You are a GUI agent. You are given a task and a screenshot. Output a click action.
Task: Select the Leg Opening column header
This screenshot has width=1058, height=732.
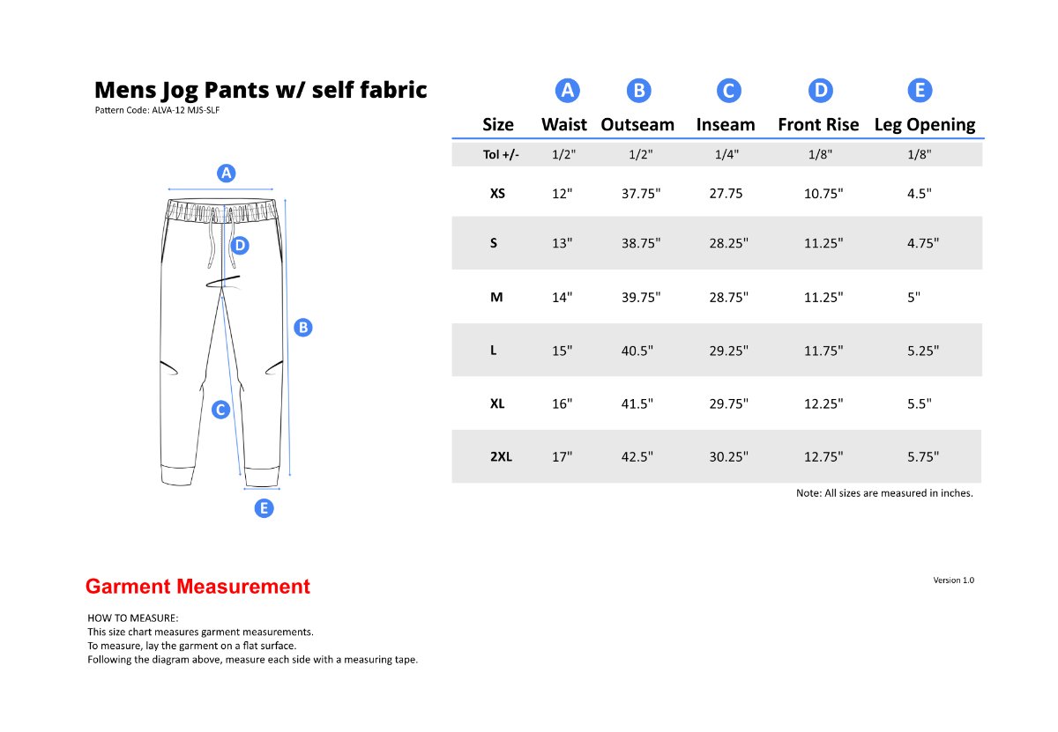[925, 125]
